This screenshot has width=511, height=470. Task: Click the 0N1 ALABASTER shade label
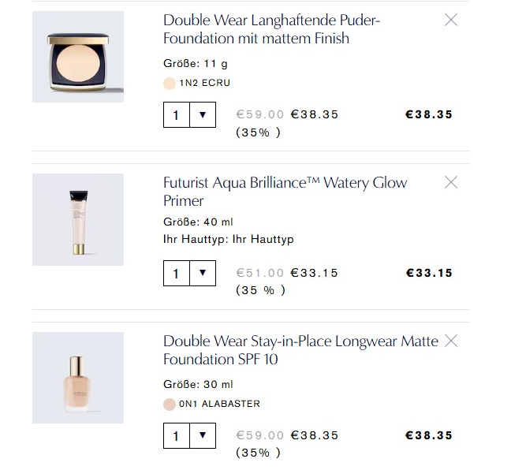(219, 404)
